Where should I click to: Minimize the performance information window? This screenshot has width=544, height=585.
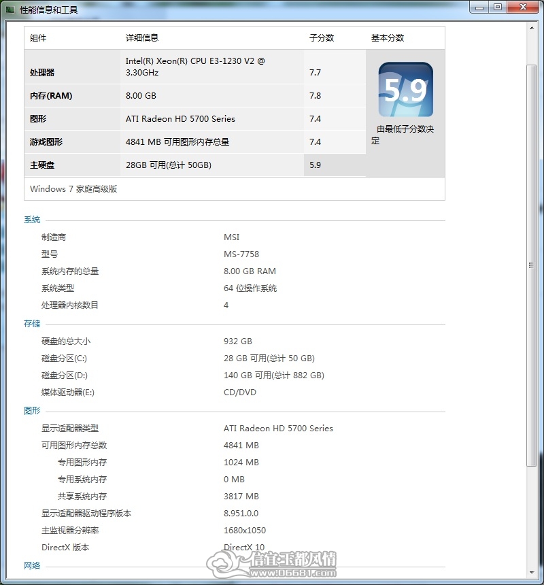pos(479,7)
